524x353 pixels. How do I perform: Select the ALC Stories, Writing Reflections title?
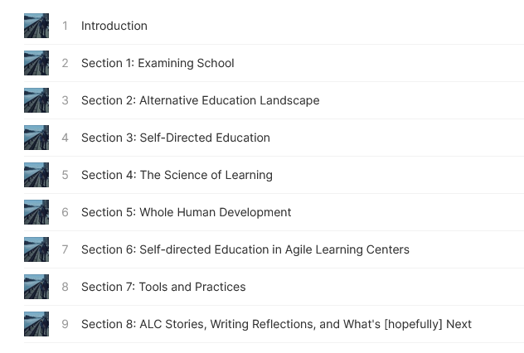(276, 324)
